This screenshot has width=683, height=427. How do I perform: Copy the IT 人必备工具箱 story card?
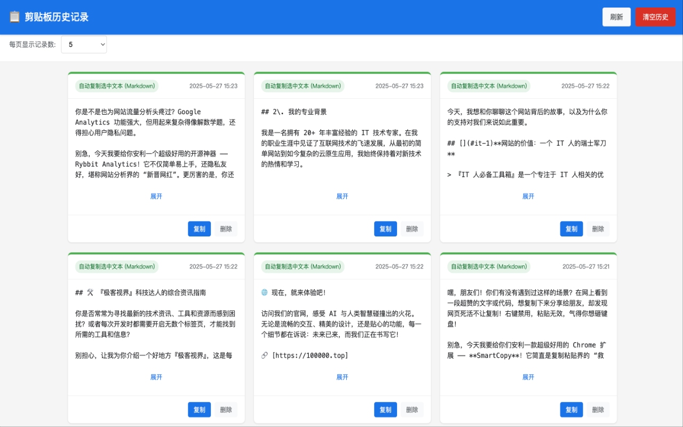[x=571, y=228]
